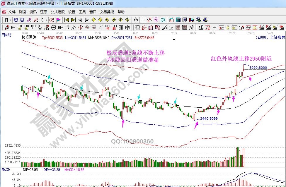This screenshot has width=286, height=187.
Task: Toggle the hand pan tool
Action: point(136,20)
